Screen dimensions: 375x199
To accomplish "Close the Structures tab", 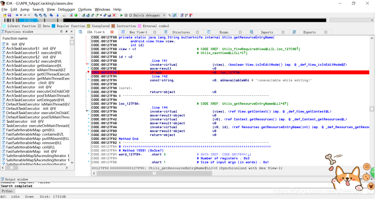I will click(x=197, y=32).
